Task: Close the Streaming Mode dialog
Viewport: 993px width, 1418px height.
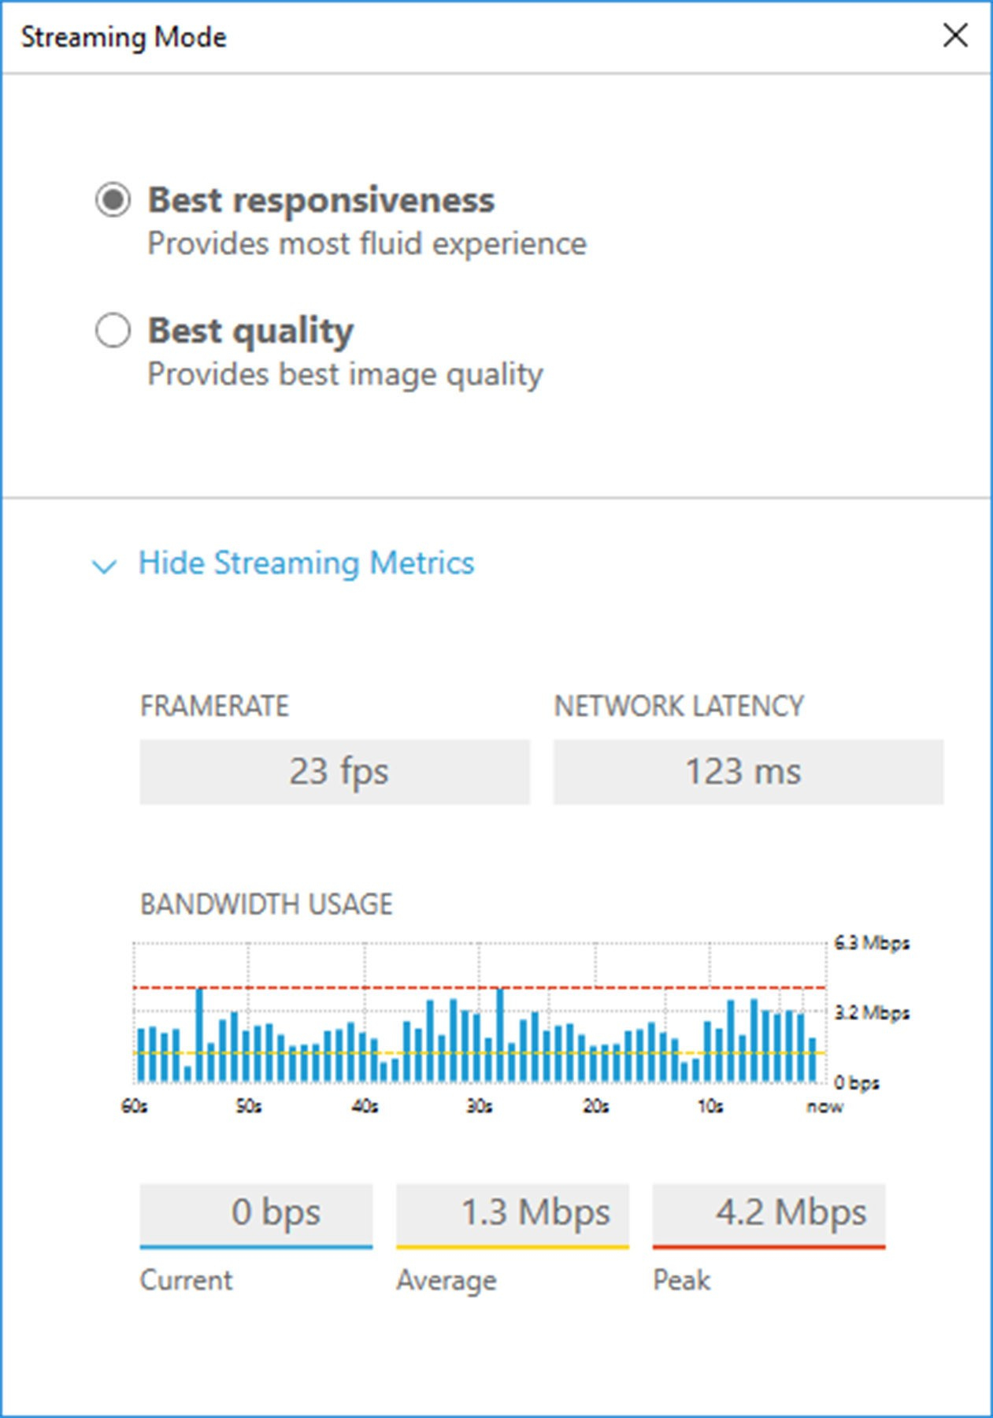Action: tap(955, 35)
